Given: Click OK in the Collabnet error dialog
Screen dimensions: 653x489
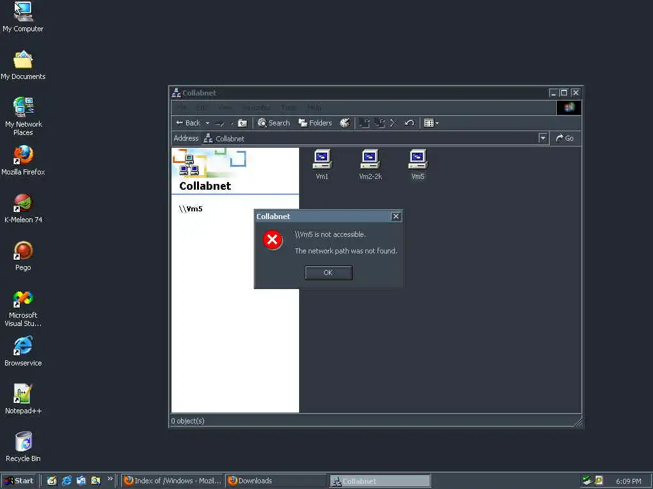Looking at the screenshot, I should pyautogui.click(x=328, y=273).
